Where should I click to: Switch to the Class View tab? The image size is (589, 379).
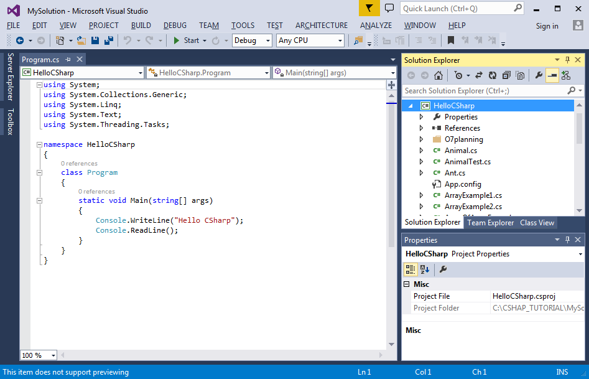537,223
